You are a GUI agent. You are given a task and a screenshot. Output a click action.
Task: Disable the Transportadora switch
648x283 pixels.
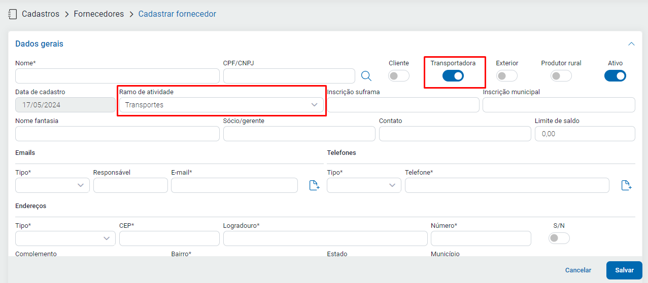tap(453, 76)
